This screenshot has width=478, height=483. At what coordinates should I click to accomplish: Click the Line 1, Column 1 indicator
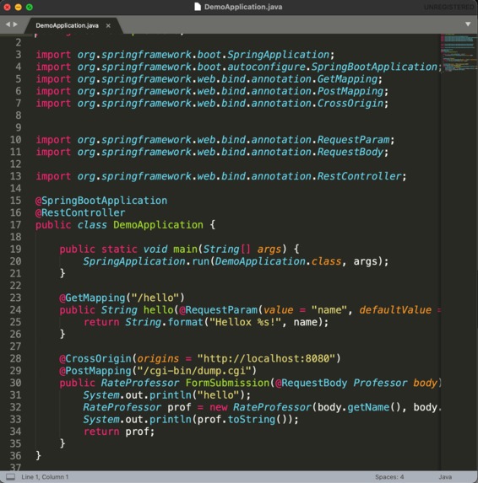(x=45, y=477)
